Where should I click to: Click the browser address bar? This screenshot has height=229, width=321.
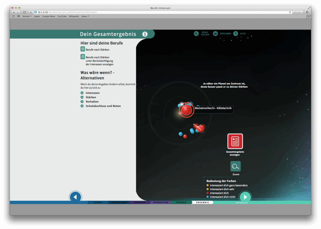162,12
